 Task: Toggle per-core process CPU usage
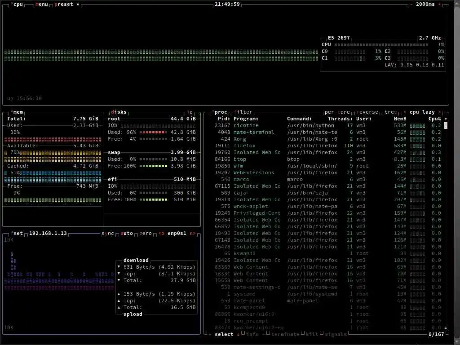tap(337, 112)
